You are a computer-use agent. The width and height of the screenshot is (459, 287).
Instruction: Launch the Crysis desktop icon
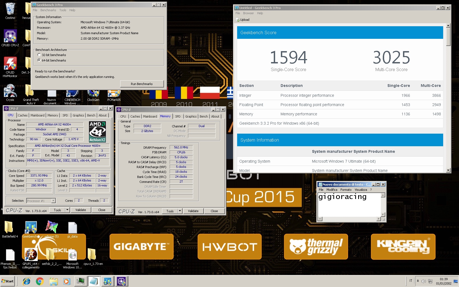click(x=10, y=92)
